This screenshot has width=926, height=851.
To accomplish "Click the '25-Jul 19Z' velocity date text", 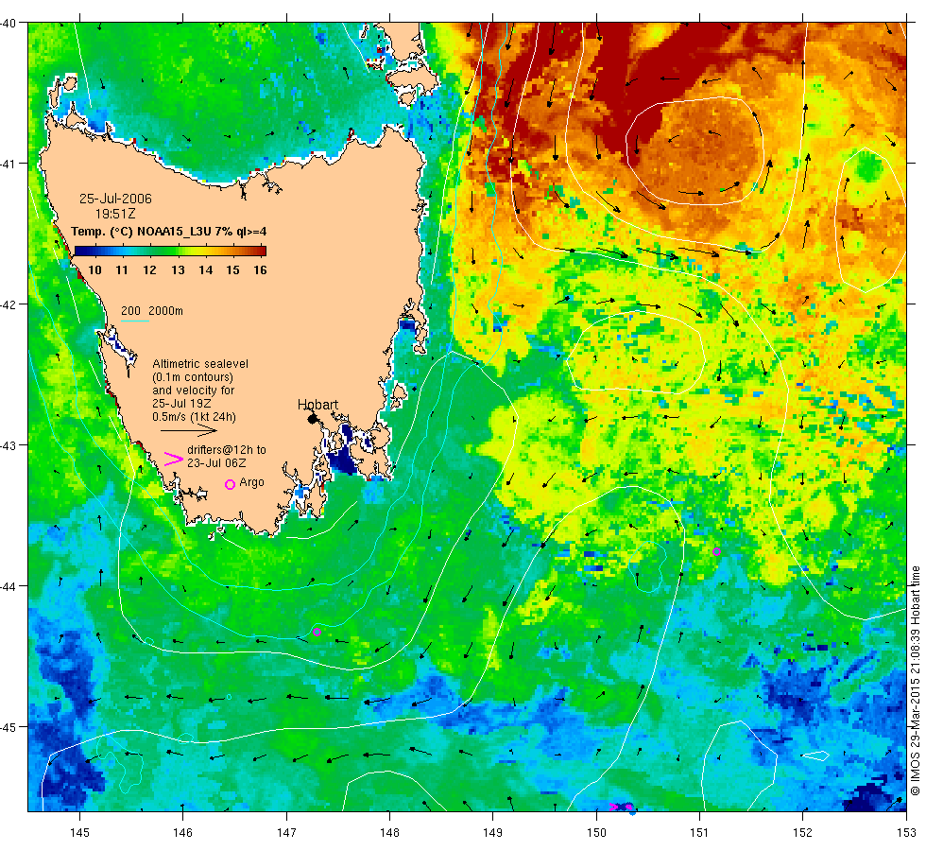I will (x=181, y=404).
